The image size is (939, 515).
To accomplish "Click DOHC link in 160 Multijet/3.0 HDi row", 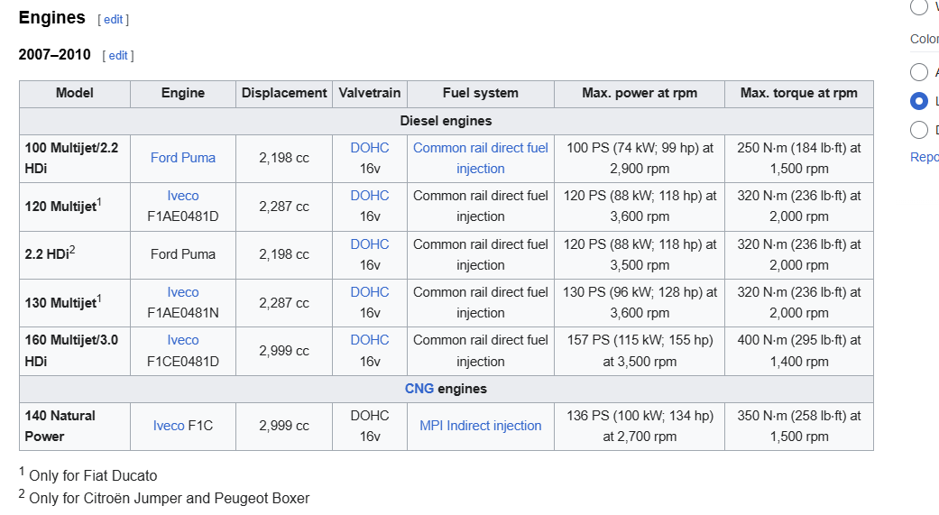I will (370, 340).
